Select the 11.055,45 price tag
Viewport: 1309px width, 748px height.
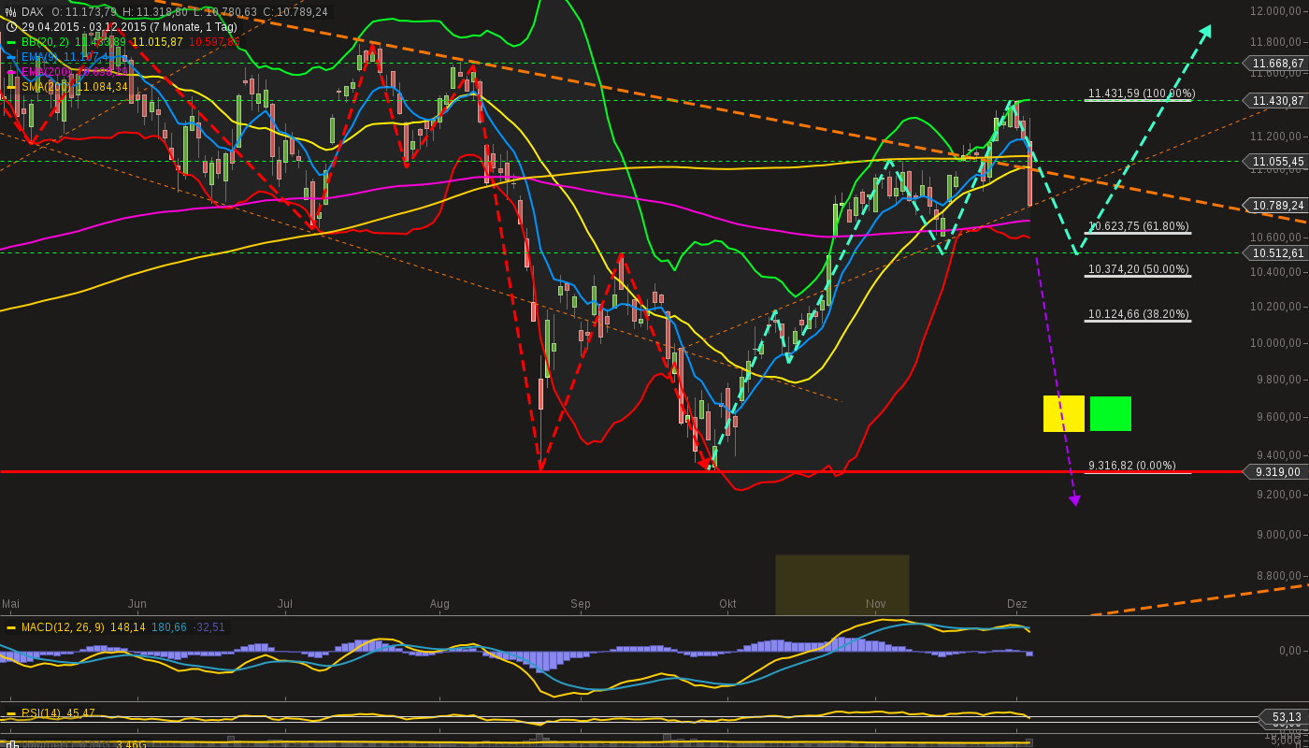pyautogui.click(x=1274, y=162)
